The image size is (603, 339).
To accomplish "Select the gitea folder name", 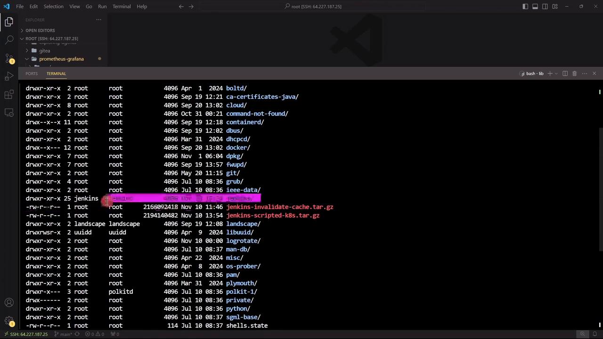I will point(45,50).
